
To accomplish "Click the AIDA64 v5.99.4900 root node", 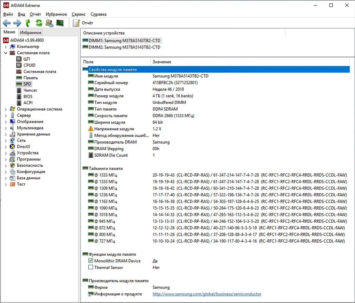I will 27,40.
